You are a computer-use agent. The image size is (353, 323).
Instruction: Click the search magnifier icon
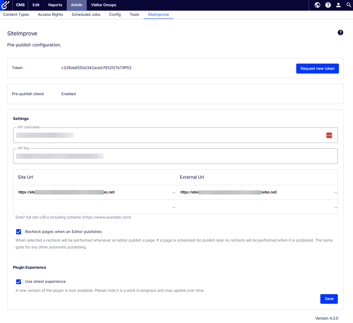click(349, 5)
